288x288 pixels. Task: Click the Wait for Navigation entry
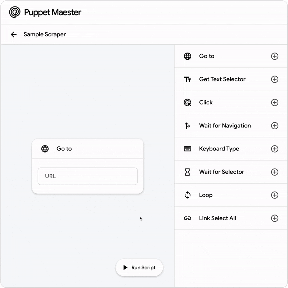[225, 126]
